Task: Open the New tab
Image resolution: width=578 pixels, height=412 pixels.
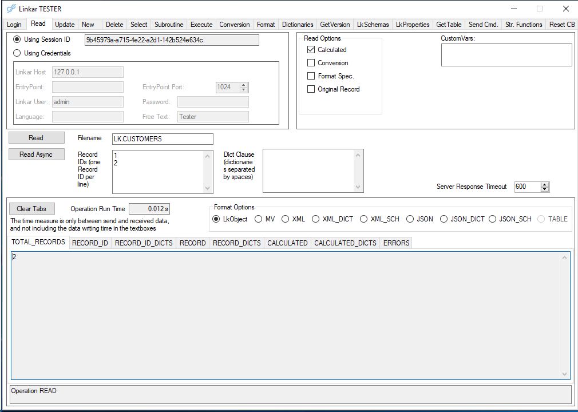Action: click(88, 25)
